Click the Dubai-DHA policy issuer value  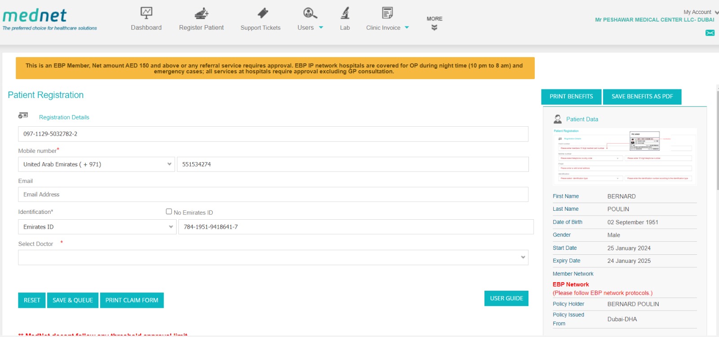click(x=622, y=319)
